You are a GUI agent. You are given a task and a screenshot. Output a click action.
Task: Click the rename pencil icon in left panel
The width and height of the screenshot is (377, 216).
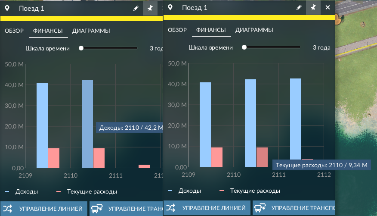click(x=136, y=9)
